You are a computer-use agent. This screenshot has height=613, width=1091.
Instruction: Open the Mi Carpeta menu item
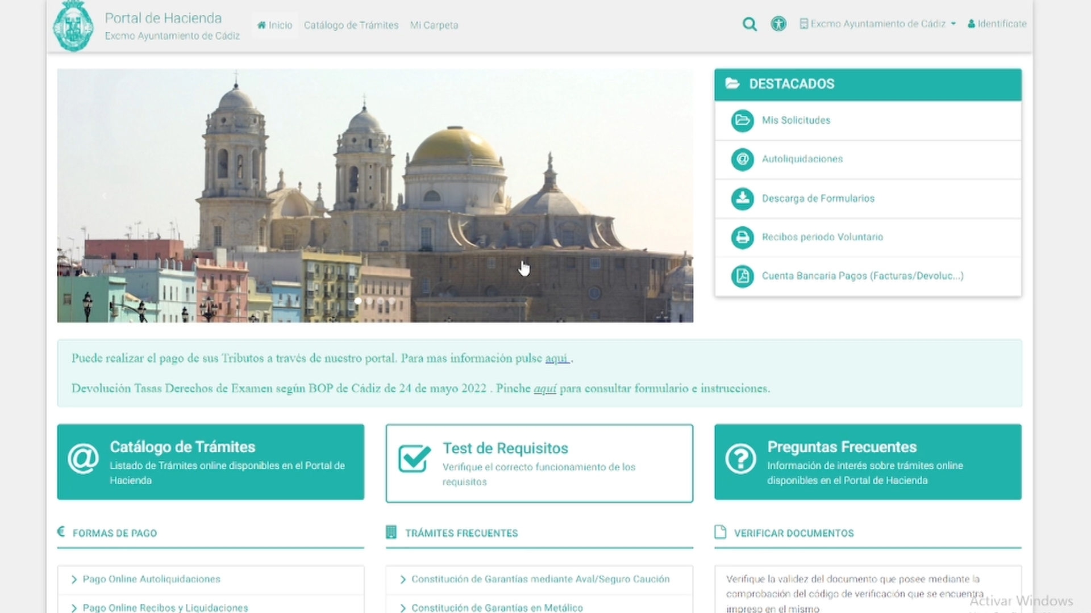pos(434,25)
